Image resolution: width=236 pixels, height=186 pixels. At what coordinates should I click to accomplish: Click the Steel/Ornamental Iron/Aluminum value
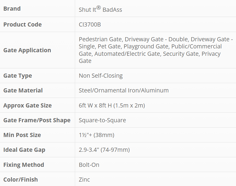pos(124,91)
